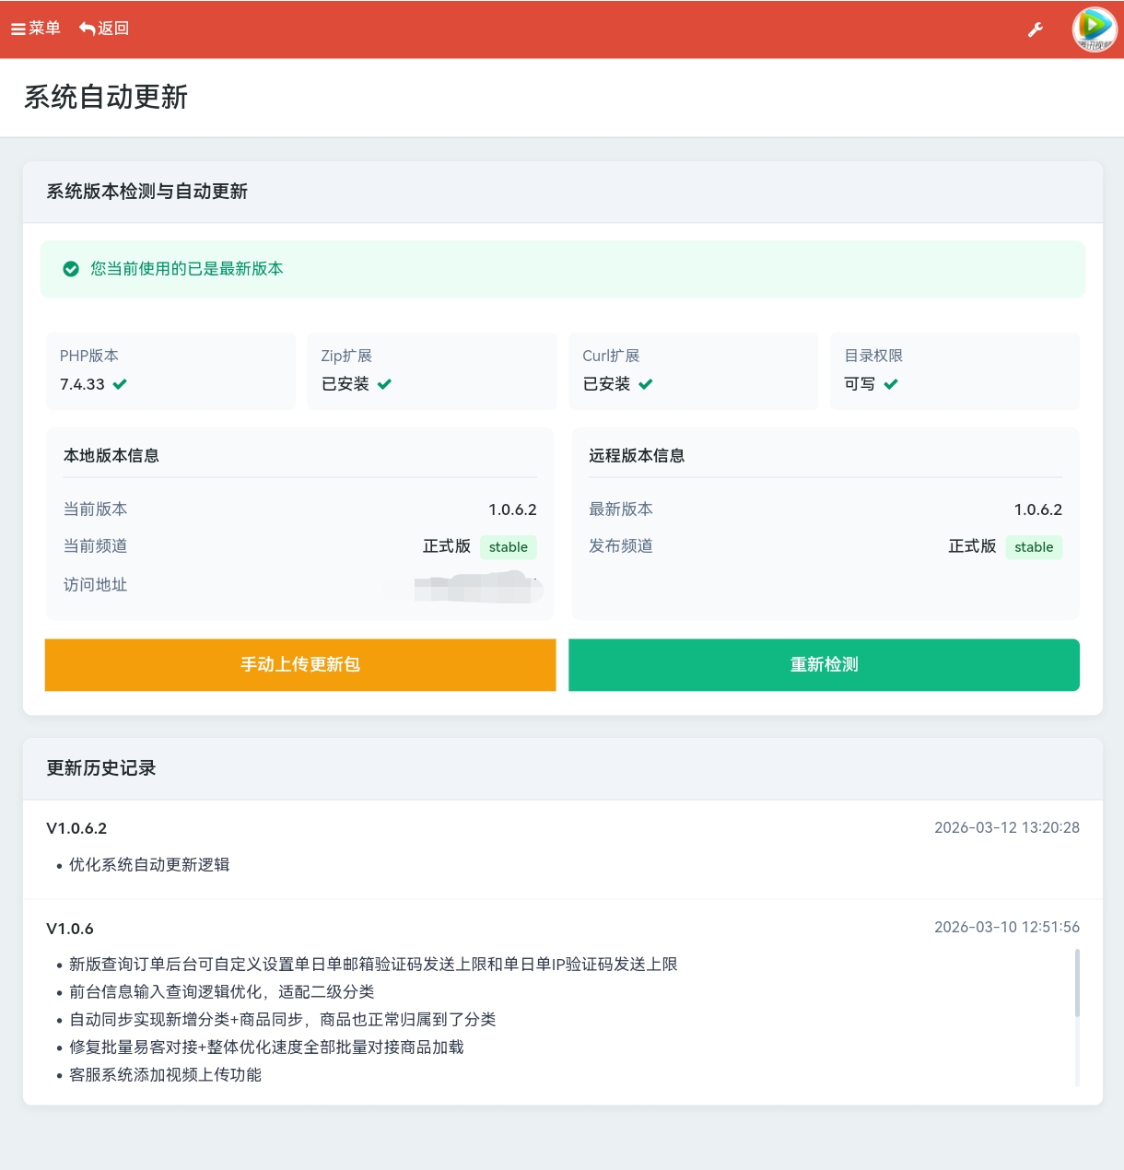
Task: Click the 系统版本检测与自动更新 panel header
Action: click(x=146, y=193)
